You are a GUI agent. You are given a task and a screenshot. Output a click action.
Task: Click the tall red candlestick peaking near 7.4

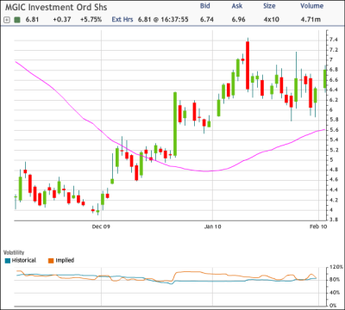click(x=248, y=65)
